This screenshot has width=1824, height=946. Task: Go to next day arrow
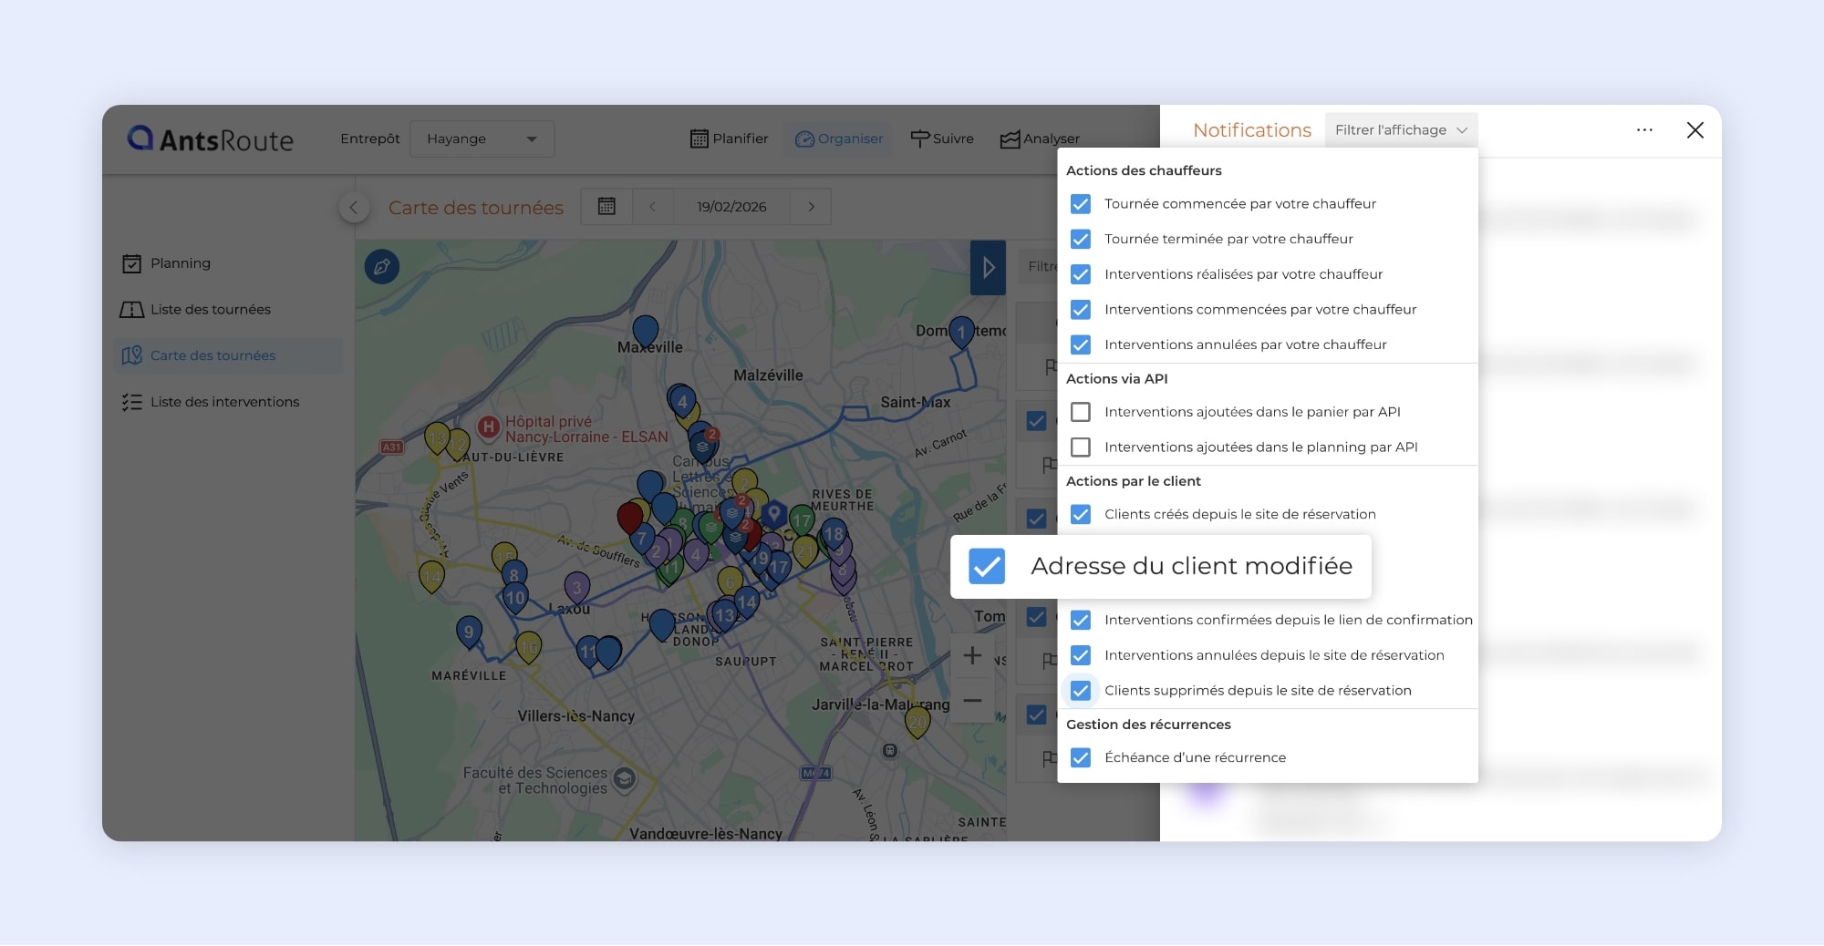(811, 207)
